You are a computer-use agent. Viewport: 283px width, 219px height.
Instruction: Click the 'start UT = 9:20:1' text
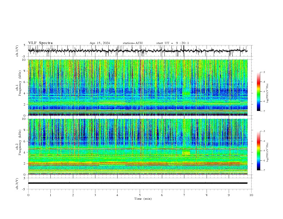pos(173,43)
